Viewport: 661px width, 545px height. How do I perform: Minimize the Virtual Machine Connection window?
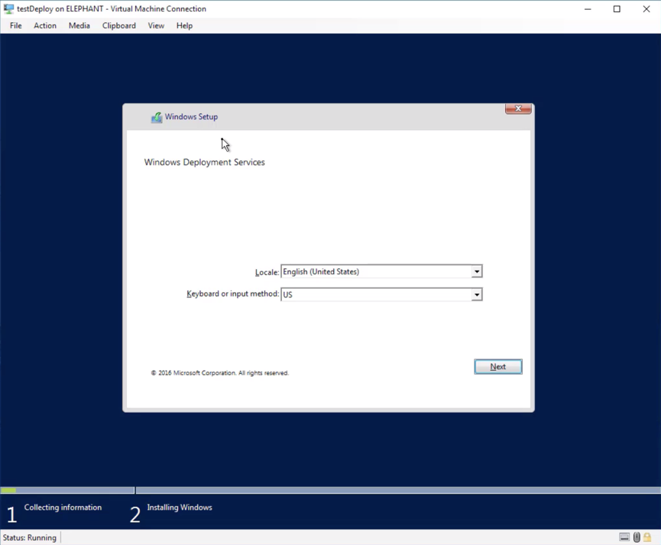(588, 9)
